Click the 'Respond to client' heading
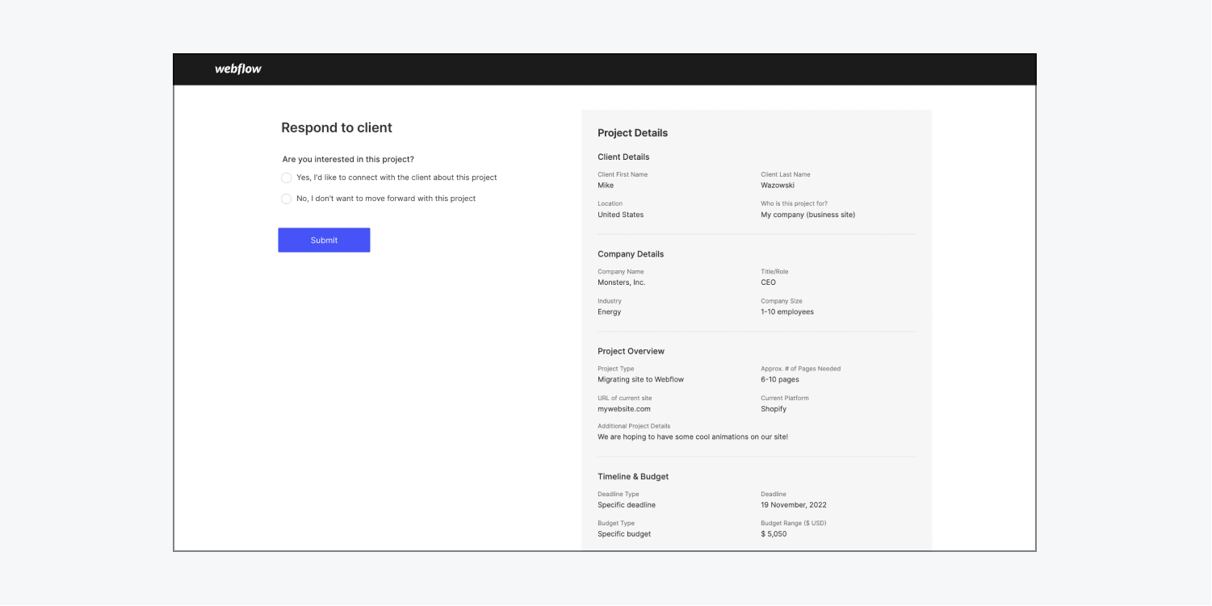The height and width of the screenshot is (606, 1212). point(337,127)
